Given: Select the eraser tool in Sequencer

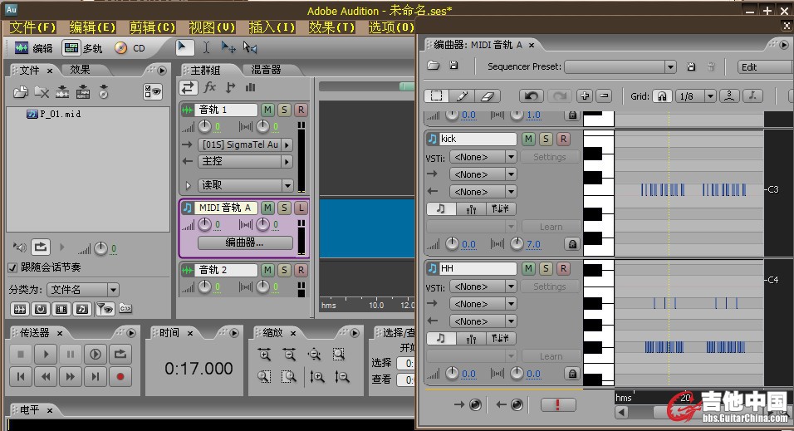Looking at the screenshot, I should (x=487, y=96).
